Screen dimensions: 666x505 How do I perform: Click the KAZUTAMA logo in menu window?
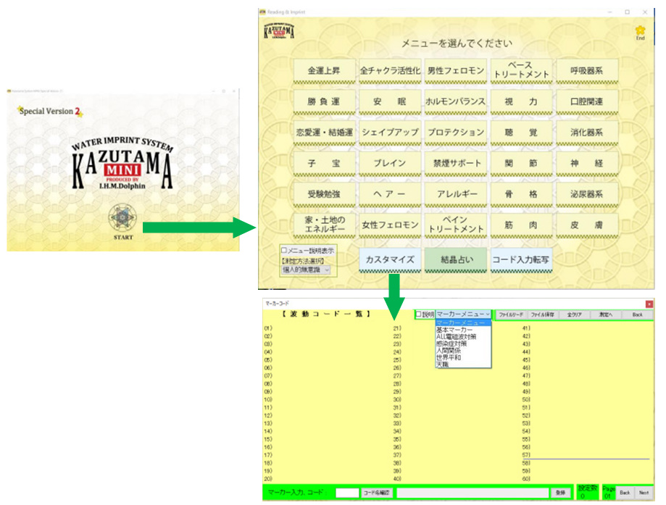[x=279, y=31]
